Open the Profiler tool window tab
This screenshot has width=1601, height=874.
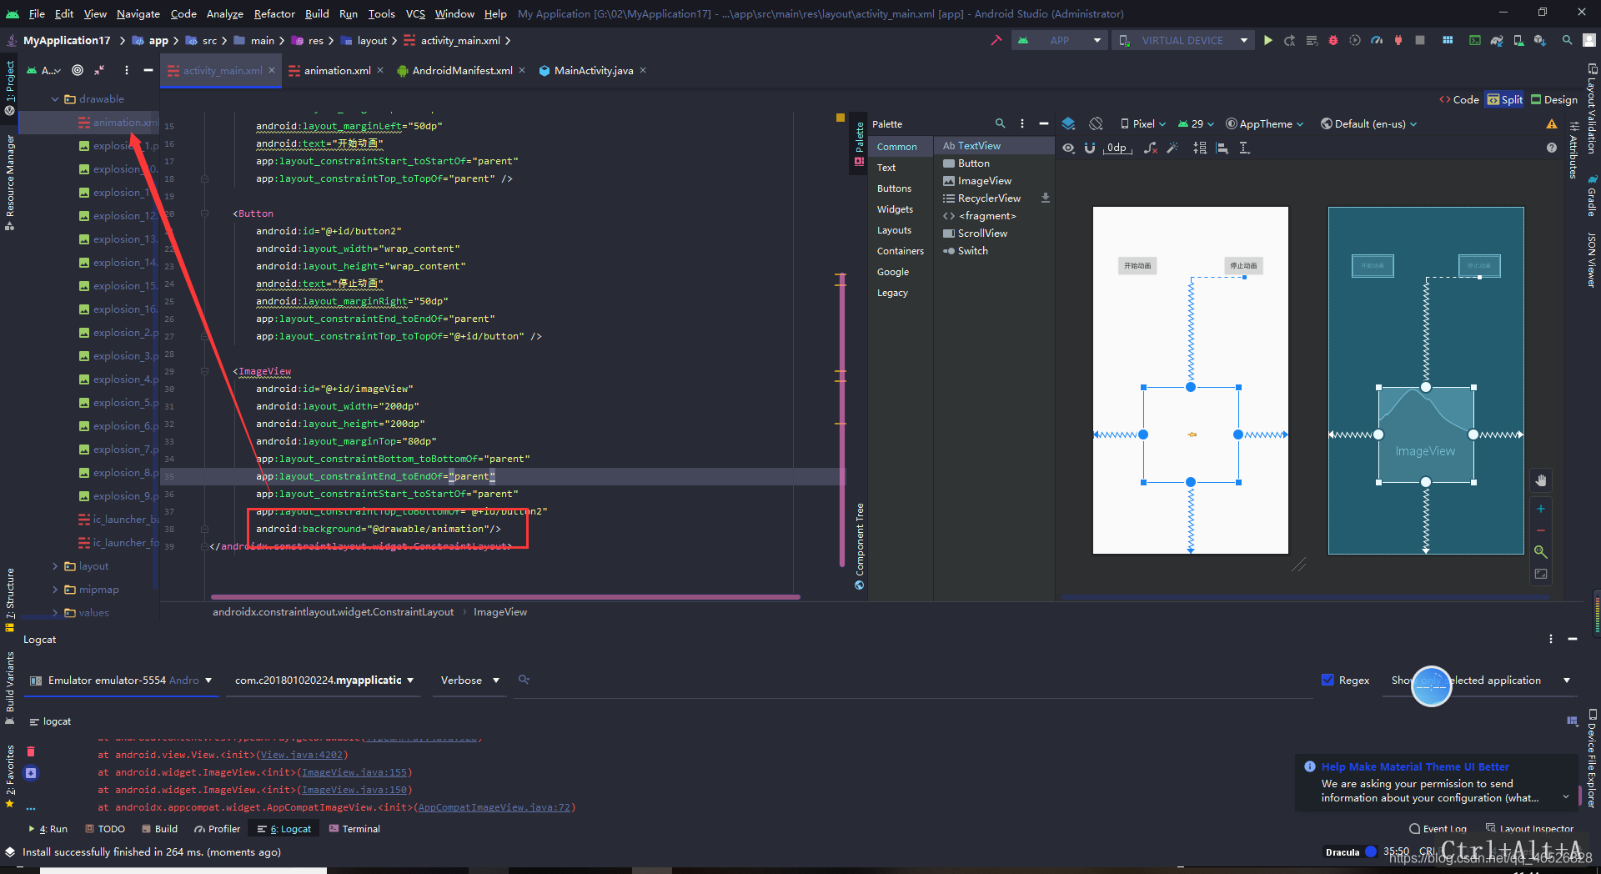coord(217,828)
